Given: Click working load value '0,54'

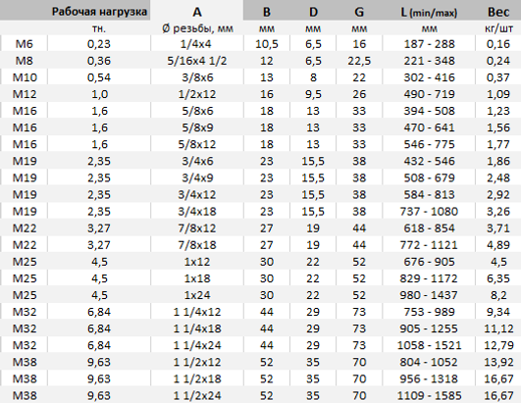Looking at the screenshot, I should click(x=99, y=77).
